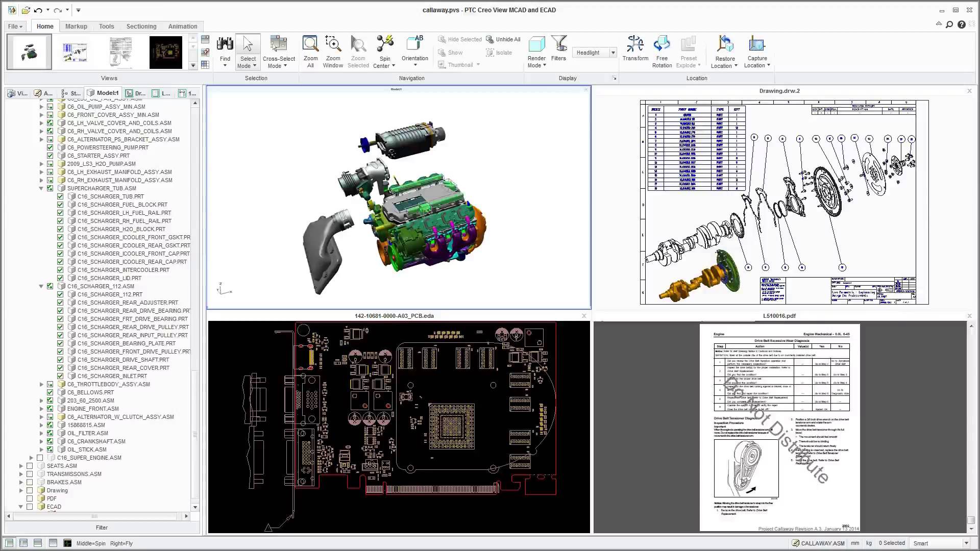Select the document page view thumbnail
The image size is (980, 551).
120,52
